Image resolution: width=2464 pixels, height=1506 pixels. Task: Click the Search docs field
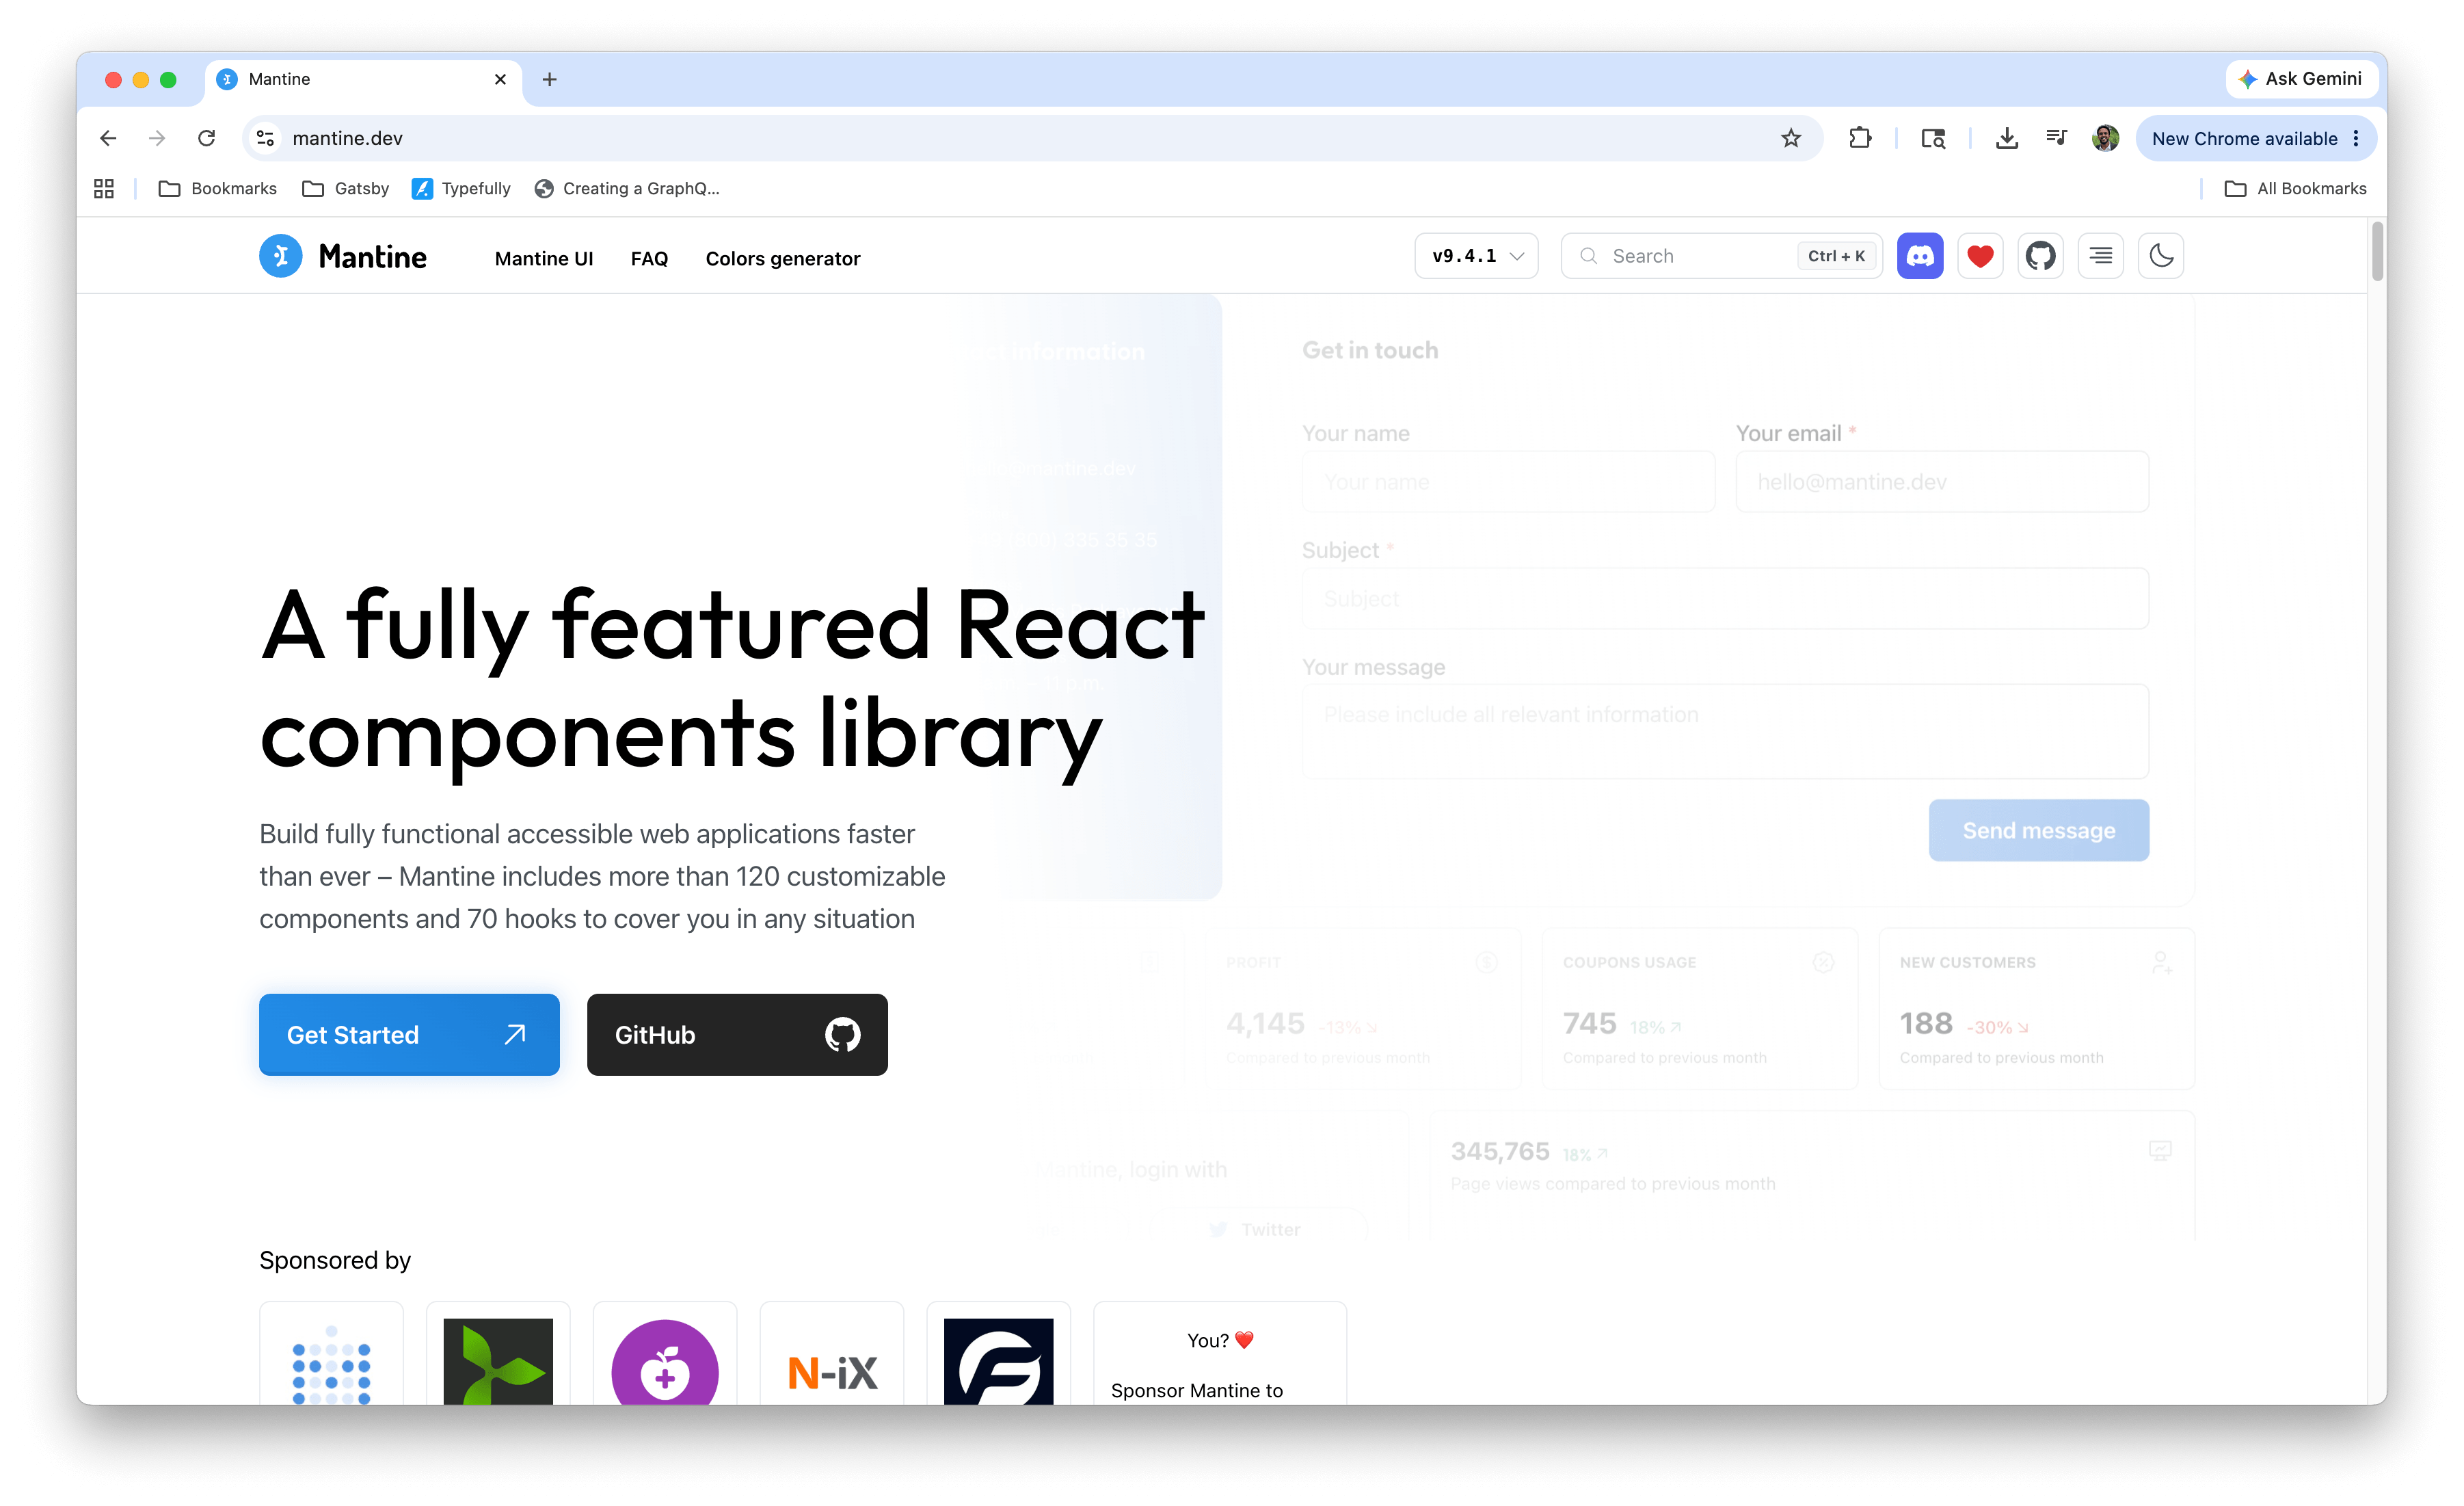(1721, 256)
